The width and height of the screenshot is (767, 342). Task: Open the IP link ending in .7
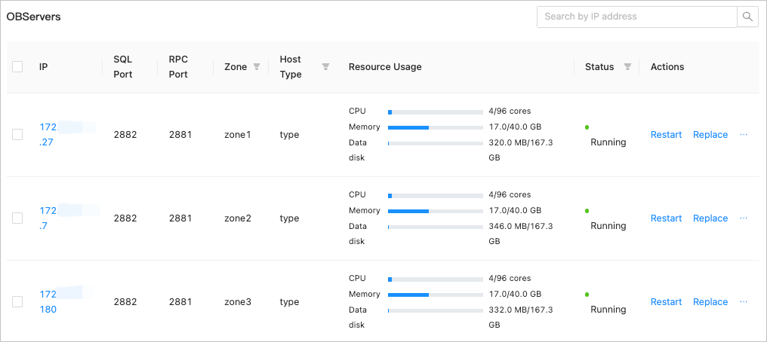(x=45, y=225)
